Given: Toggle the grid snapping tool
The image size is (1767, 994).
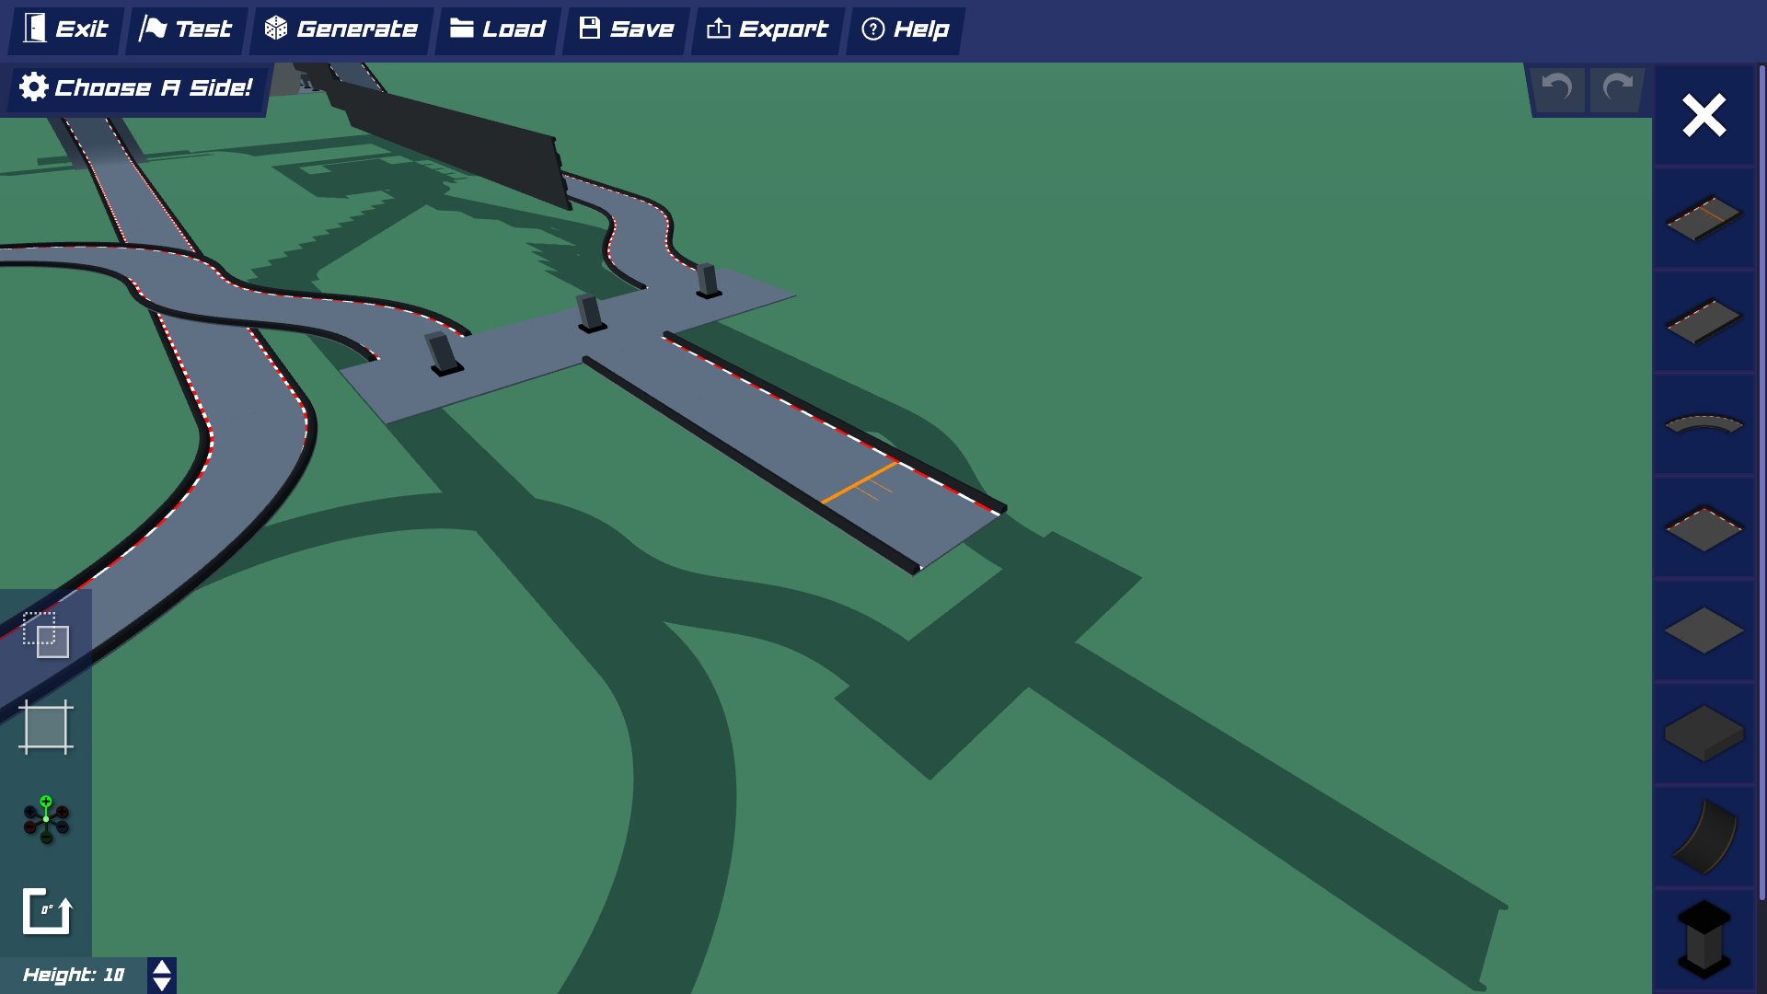Looking at the screenshot, I should tap(46, 727).
